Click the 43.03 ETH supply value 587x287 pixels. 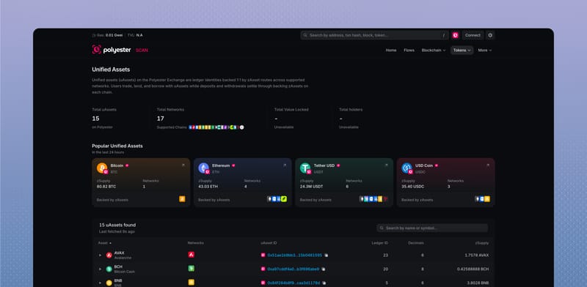[x=208, y=186]
